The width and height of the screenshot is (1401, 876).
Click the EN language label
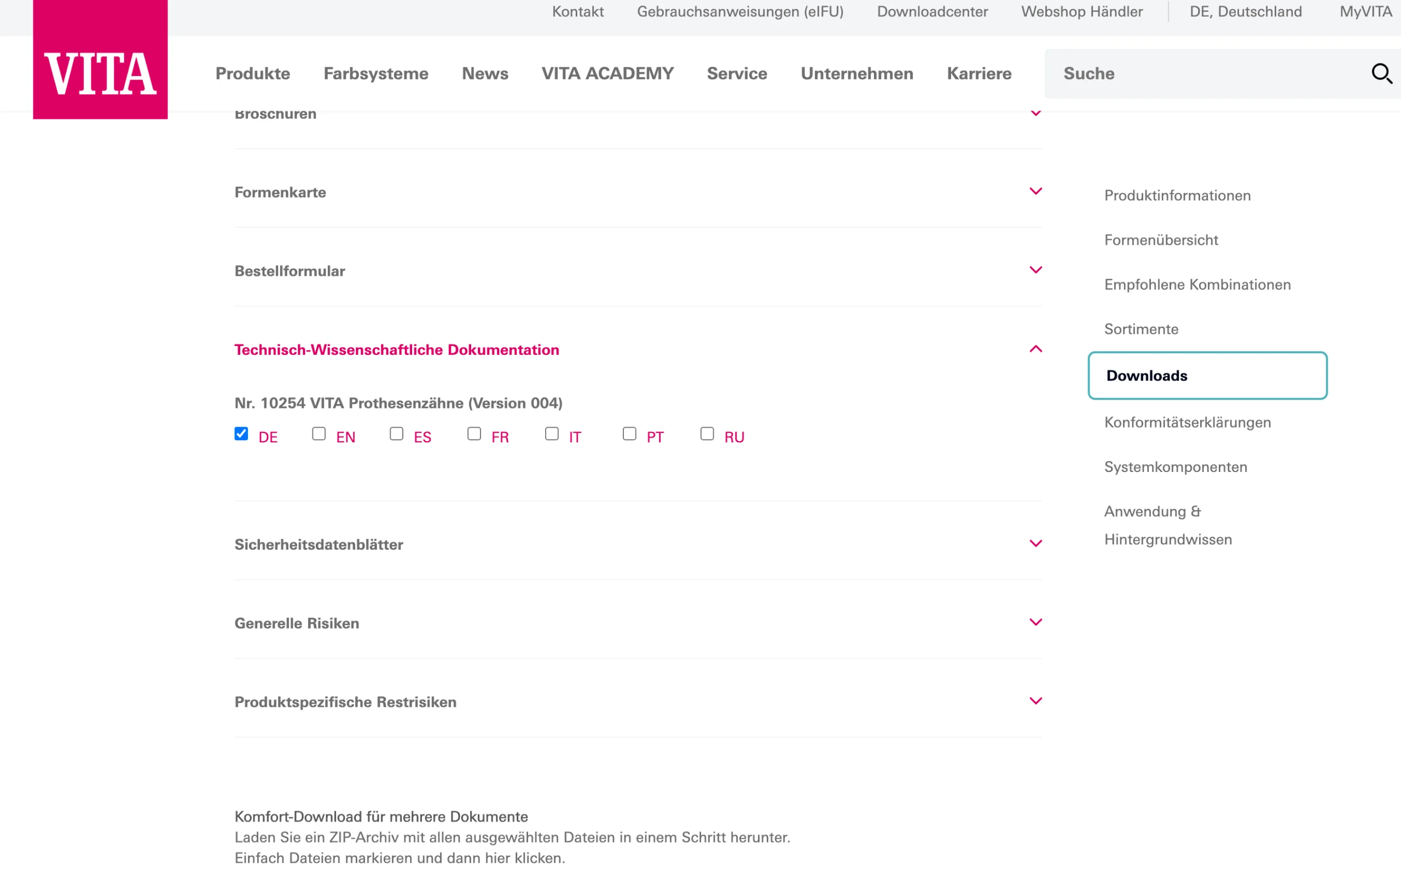(x=346, y=437)
